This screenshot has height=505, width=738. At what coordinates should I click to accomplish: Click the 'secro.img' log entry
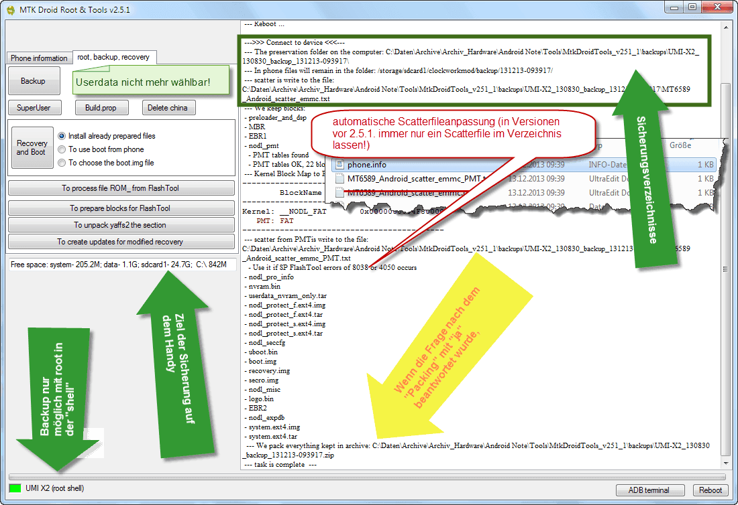262,380
